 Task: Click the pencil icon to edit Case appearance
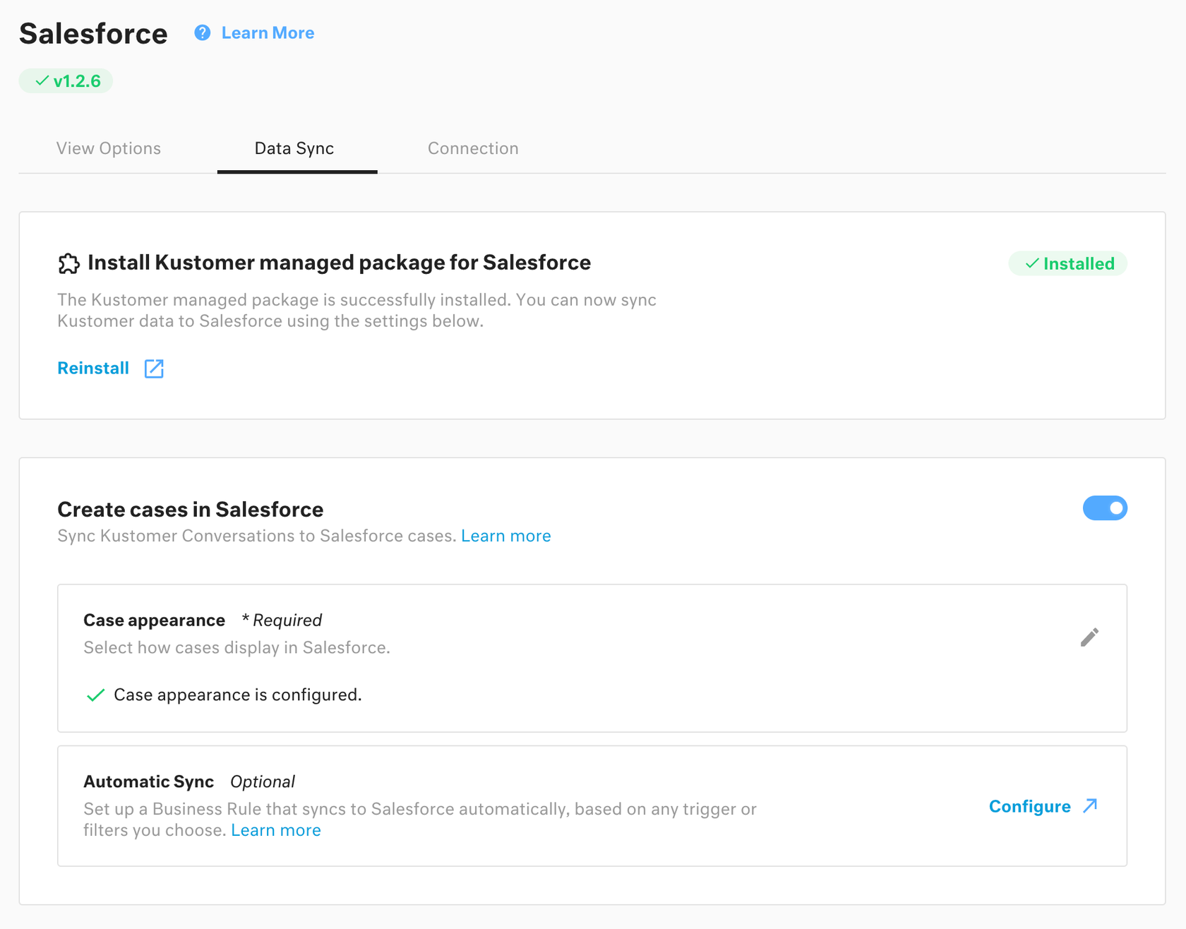pos(1089,637)
